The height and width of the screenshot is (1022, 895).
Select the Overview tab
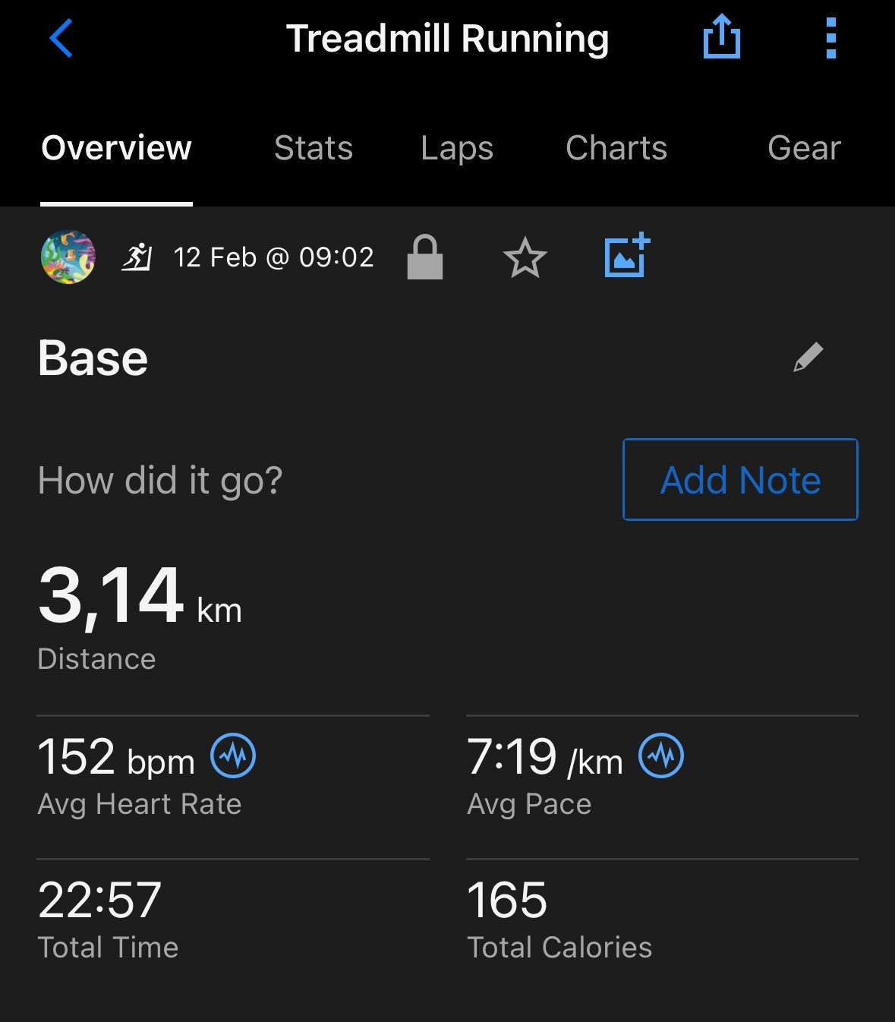point(116,148)
